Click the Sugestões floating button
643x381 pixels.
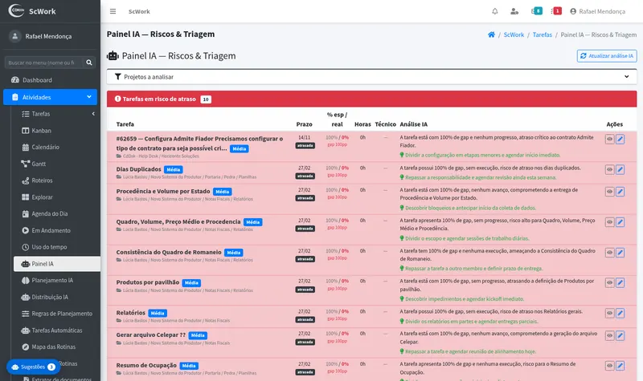pyautogui.click(x=33, y=367)
